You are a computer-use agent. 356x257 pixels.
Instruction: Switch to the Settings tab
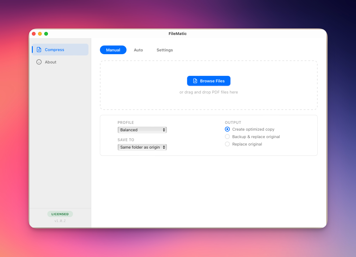165,50
